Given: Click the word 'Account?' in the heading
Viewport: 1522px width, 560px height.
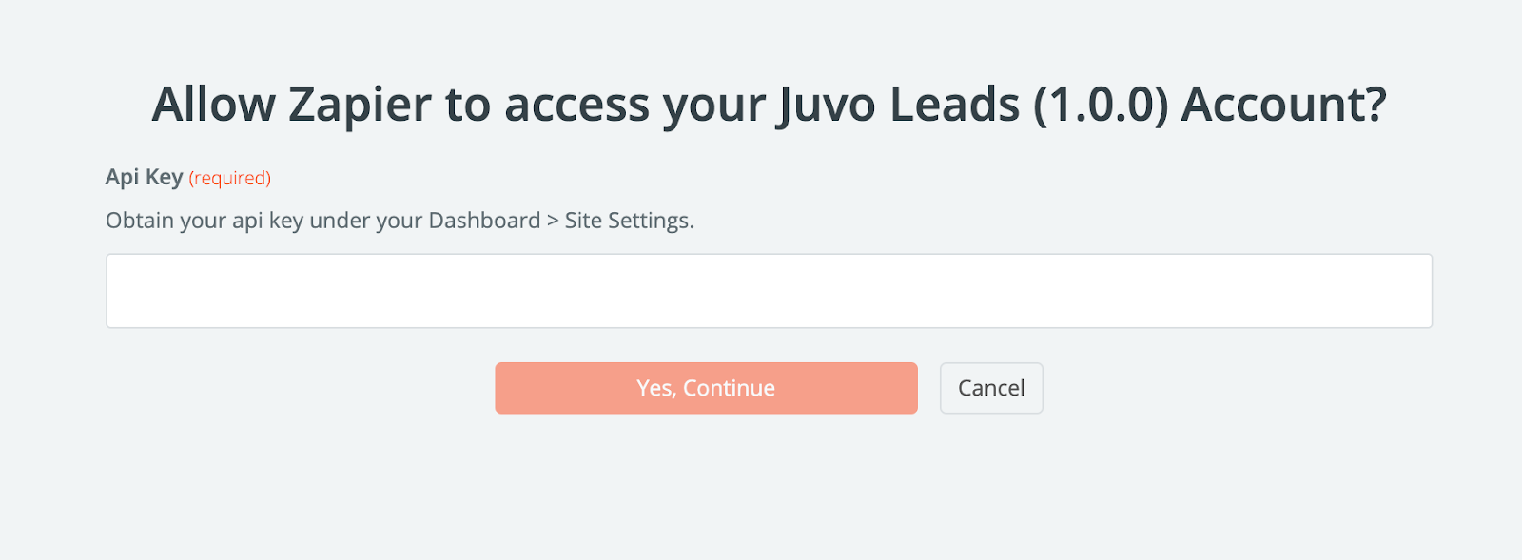Looking at the screenshot, I should pyautogui.click(x=1283, y=104).
